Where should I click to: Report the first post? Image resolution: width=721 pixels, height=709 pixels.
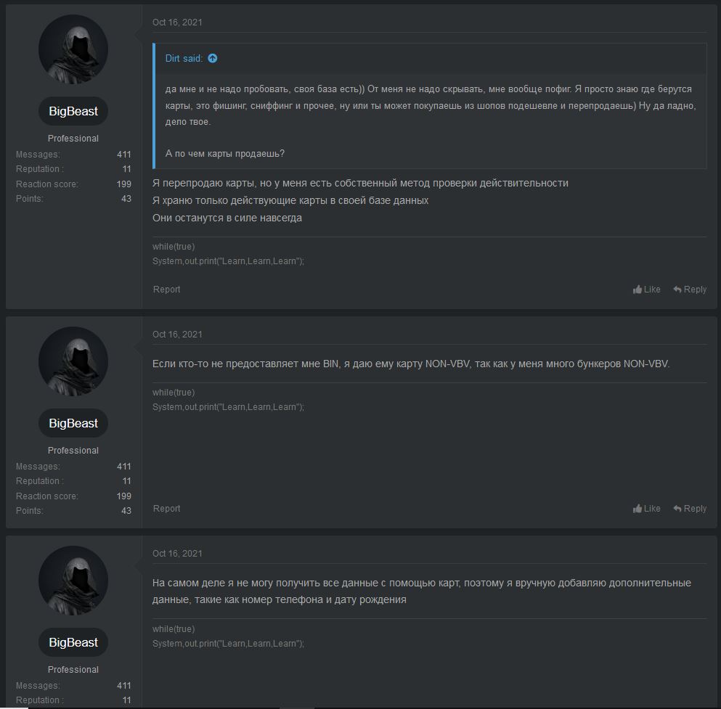coord(166,290)
